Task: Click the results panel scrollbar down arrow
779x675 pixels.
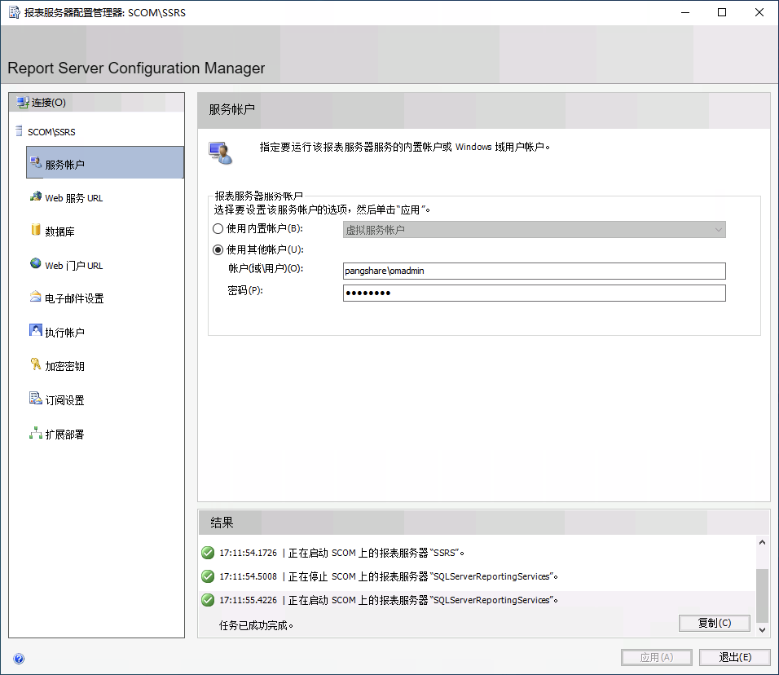Action: click(x=763, y=629)
